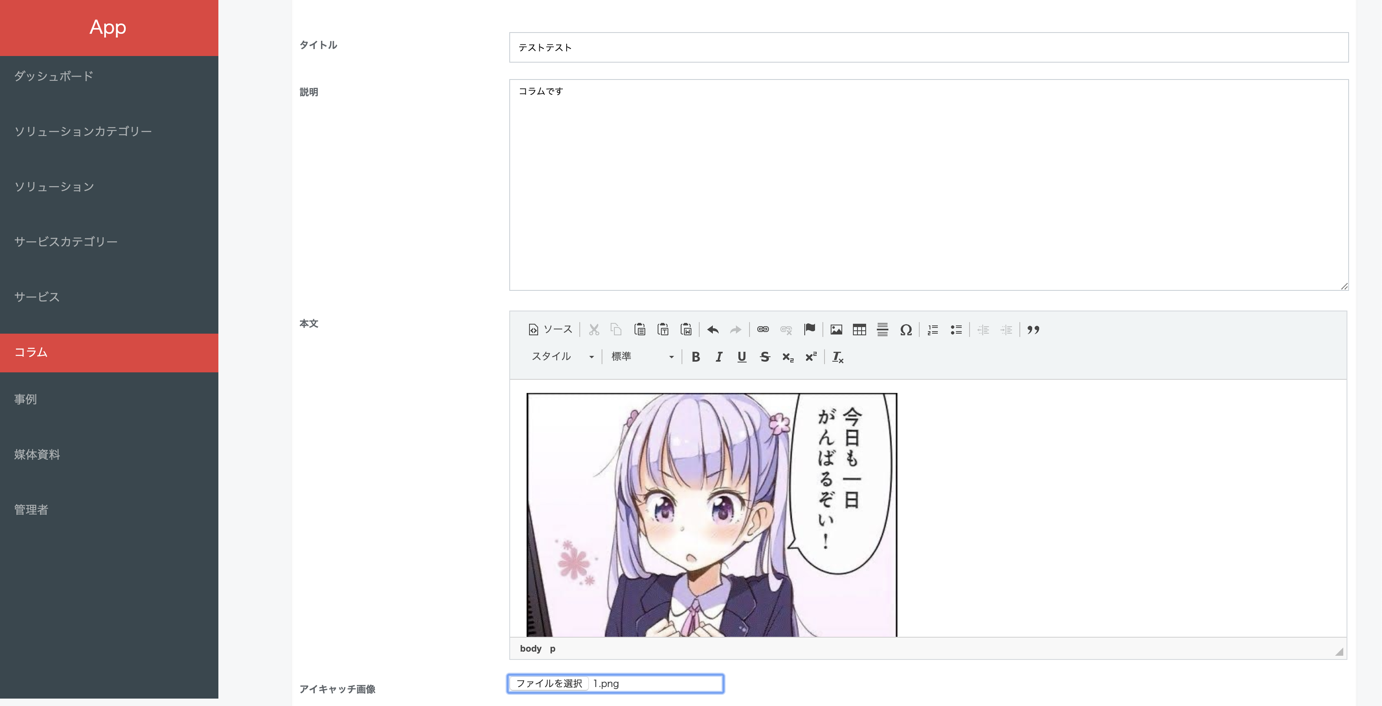
Task: Focus the タイトル input field
Action: [x=929, y=47]
